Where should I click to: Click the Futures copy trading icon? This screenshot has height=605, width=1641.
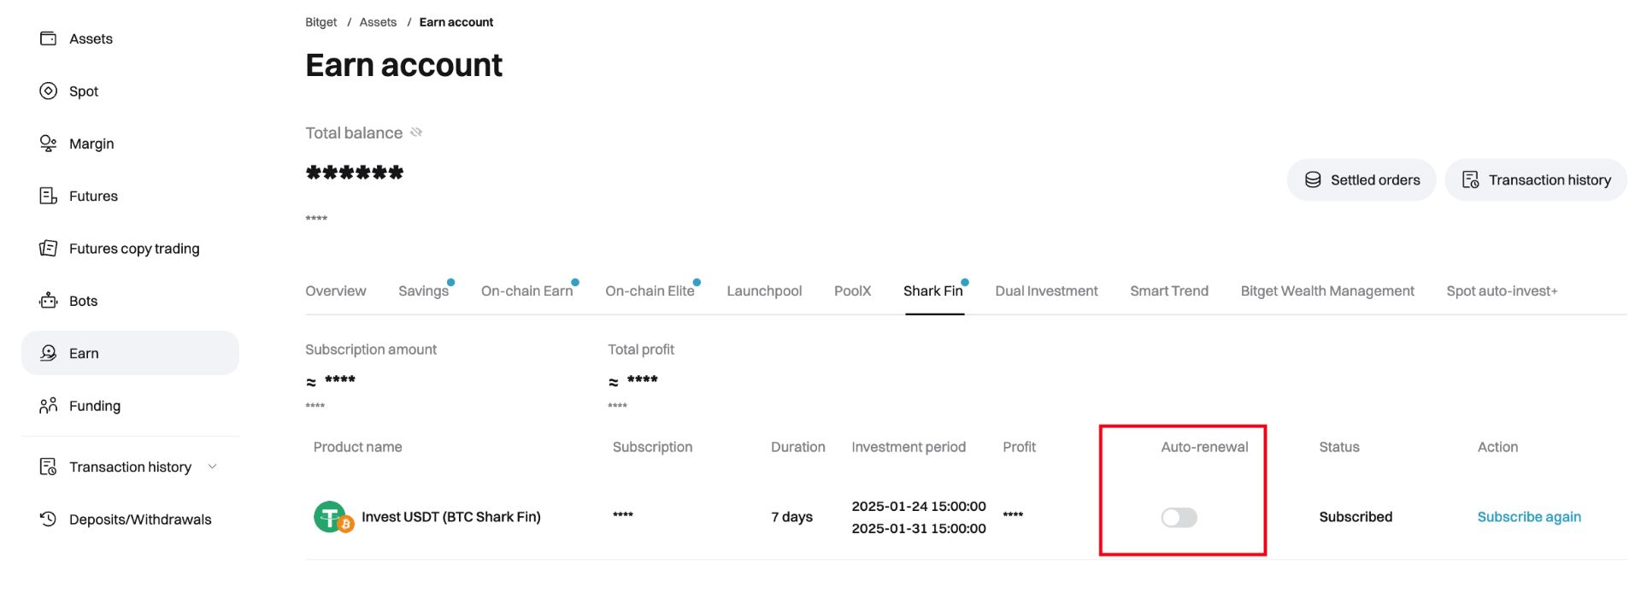[x=48, y=249]
